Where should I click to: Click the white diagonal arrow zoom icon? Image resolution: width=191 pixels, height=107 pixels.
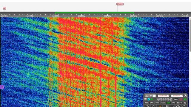coord(167,106)
